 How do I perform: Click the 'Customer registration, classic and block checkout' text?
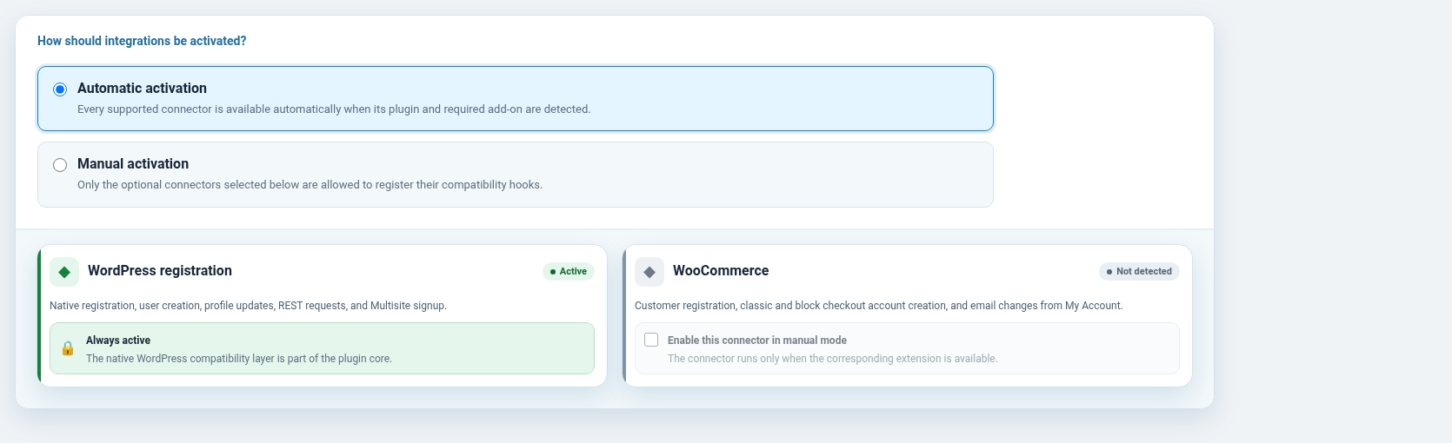(879, 306)
